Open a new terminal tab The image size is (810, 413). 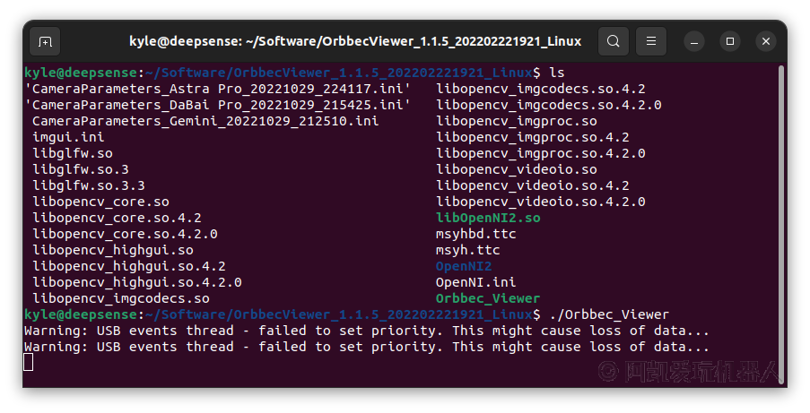(45, 41)
